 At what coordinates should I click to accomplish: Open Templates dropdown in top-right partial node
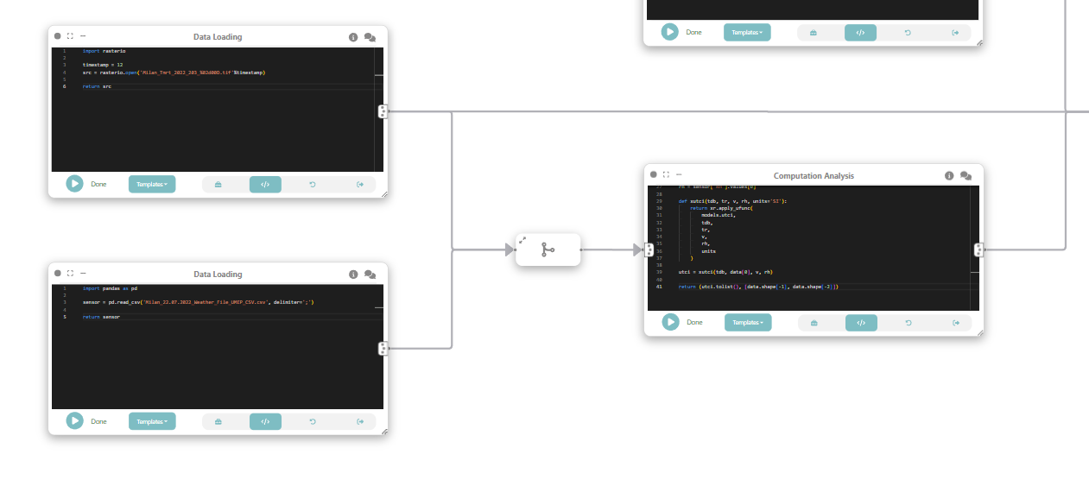747,32
